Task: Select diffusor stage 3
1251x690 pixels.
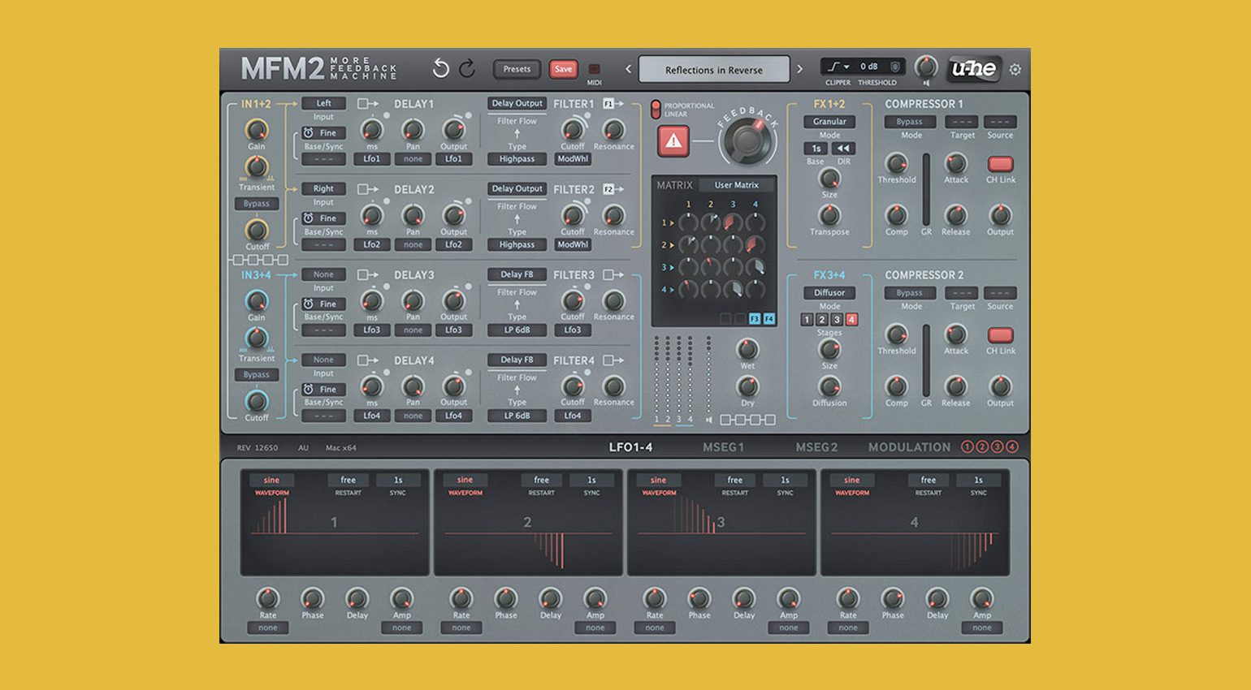Action: (x=836, y=320)
